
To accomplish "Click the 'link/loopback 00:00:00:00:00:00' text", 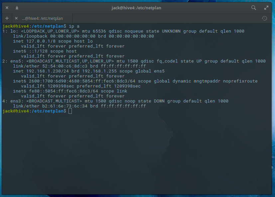I will point(54,36).
